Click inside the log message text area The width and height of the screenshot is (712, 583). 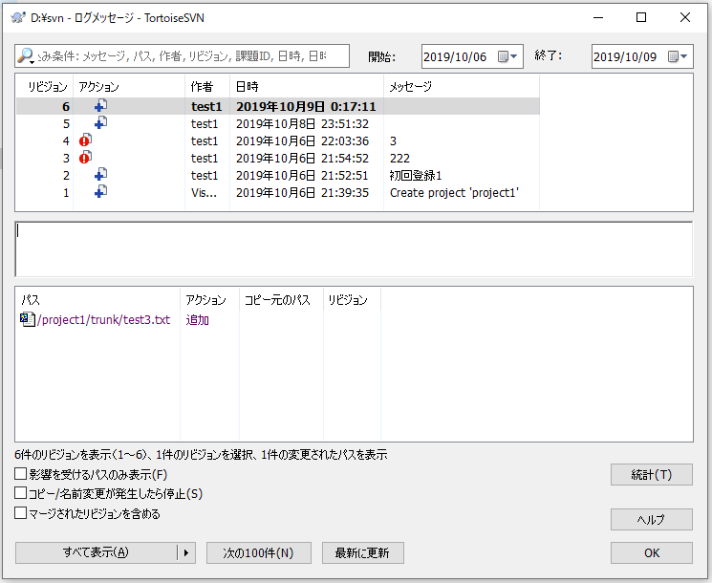click(354, 248)
